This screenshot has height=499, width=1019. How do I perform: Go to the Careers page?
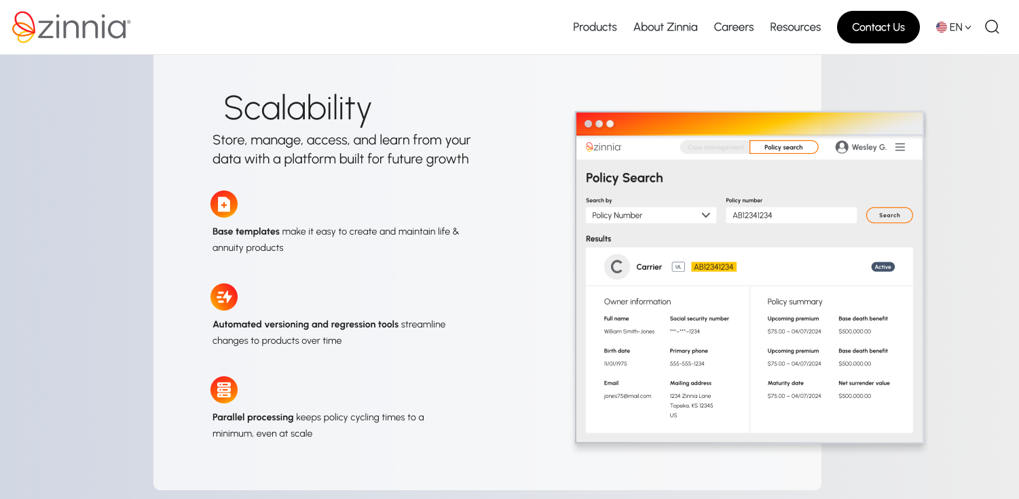coord(734,27)
